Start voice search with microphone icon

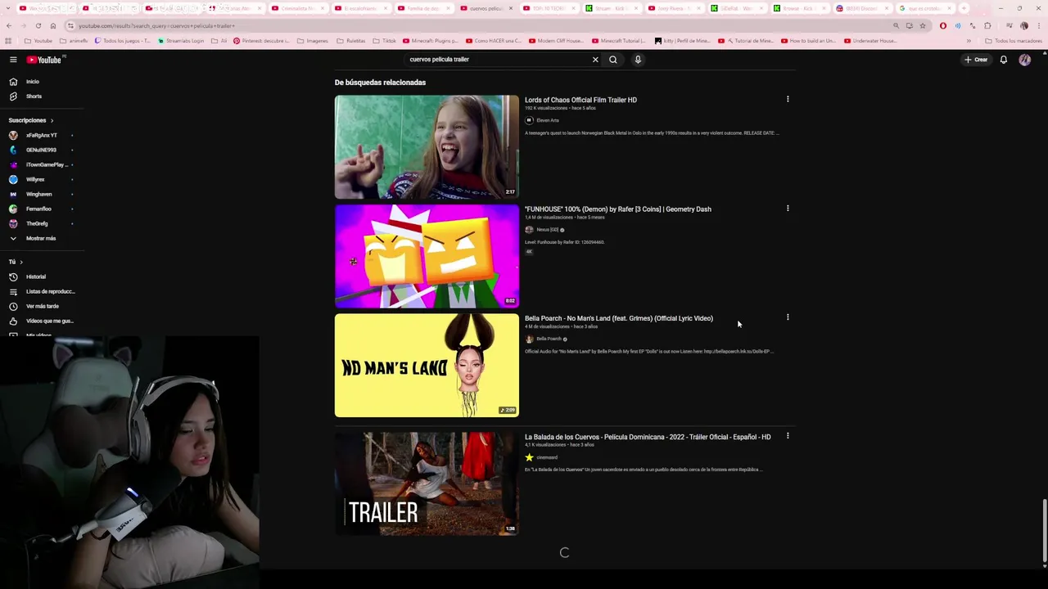638,60
